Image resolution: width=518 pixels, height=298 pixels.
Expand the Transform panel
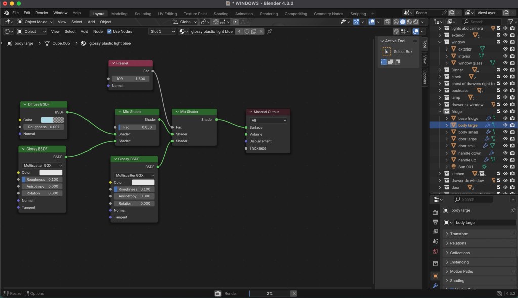click(459, 234)
